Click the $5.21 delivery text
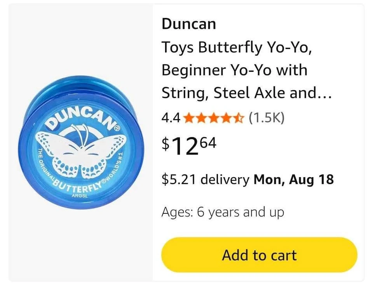Viewport: 373px width, 288px height. tap(206, 180)
